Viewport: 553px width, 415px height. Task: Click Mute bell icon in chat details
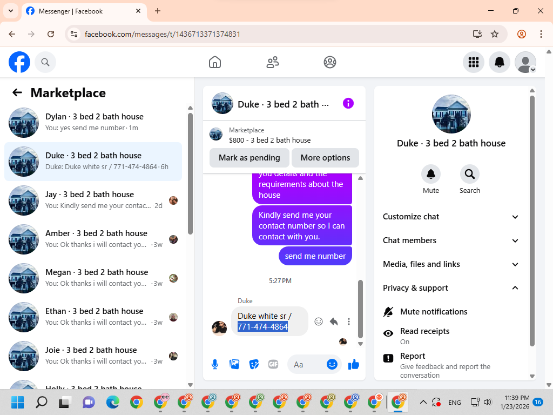(431, 174)
